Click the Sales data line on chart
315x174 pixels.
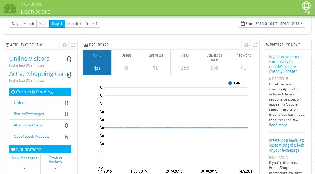point(176,128)
